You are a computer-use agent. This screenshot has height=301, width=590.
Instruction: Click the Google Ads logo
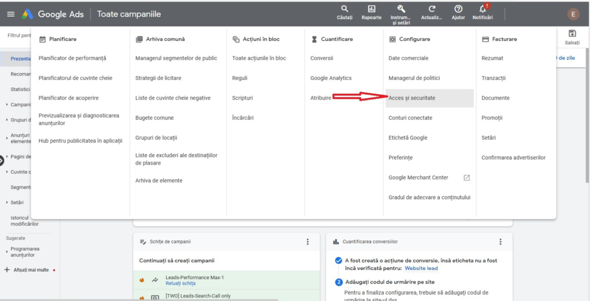coord(28,14)
